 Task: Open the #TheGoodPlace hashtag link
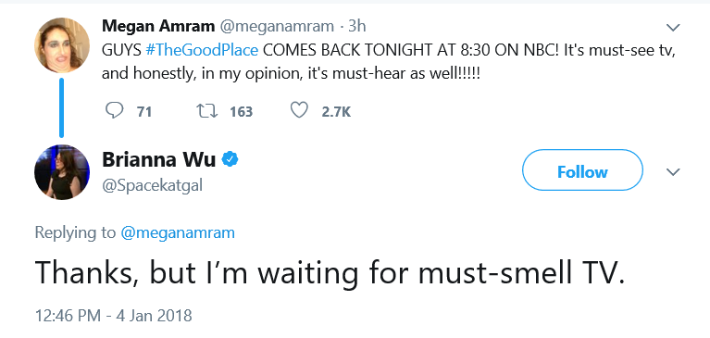click(x=202, y=50)
